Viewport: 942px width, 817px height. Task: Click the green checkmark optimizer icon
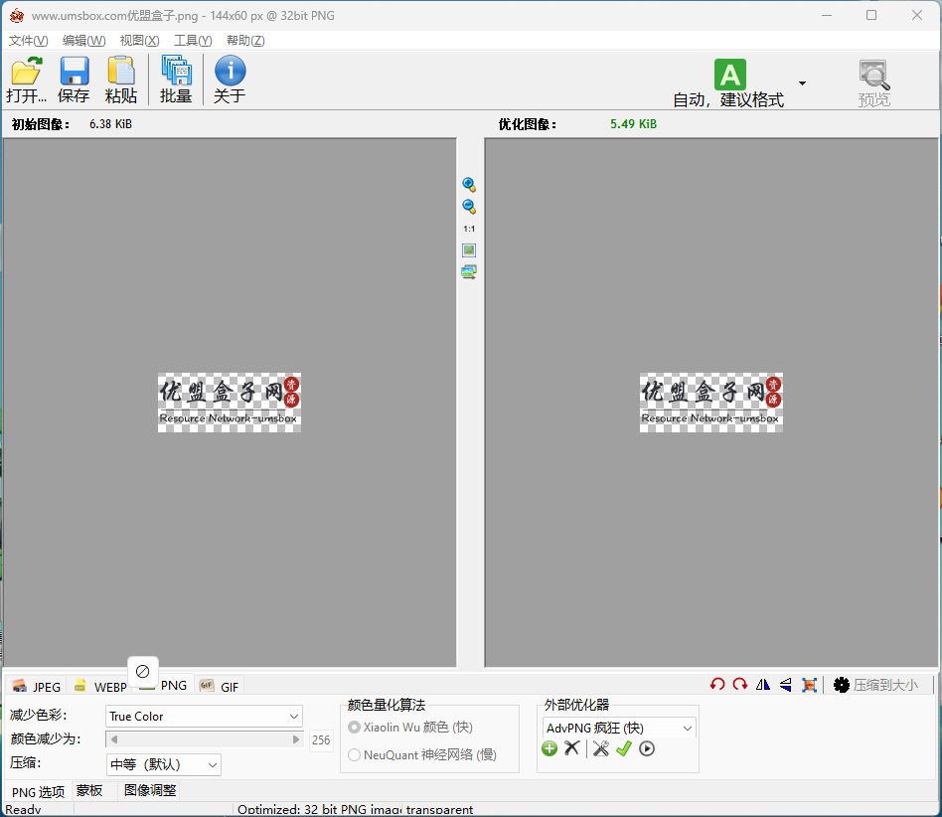(x=624, y=748)
